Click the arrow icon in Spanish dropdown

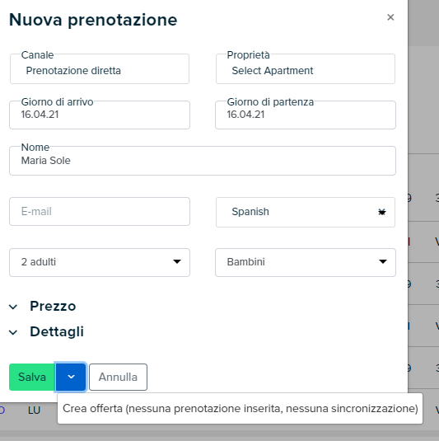coord(381,212)
